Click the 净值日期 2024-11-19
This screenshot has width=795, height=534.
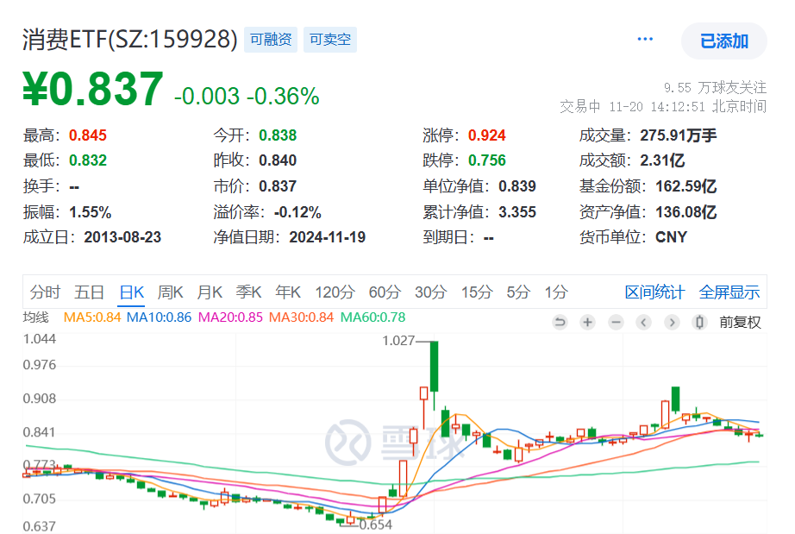coord(328,237)
